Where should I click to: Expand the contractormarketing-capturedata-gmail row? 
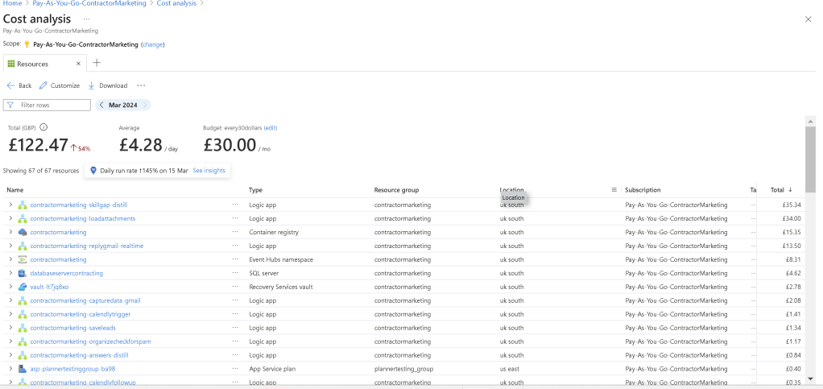(10, 300)
